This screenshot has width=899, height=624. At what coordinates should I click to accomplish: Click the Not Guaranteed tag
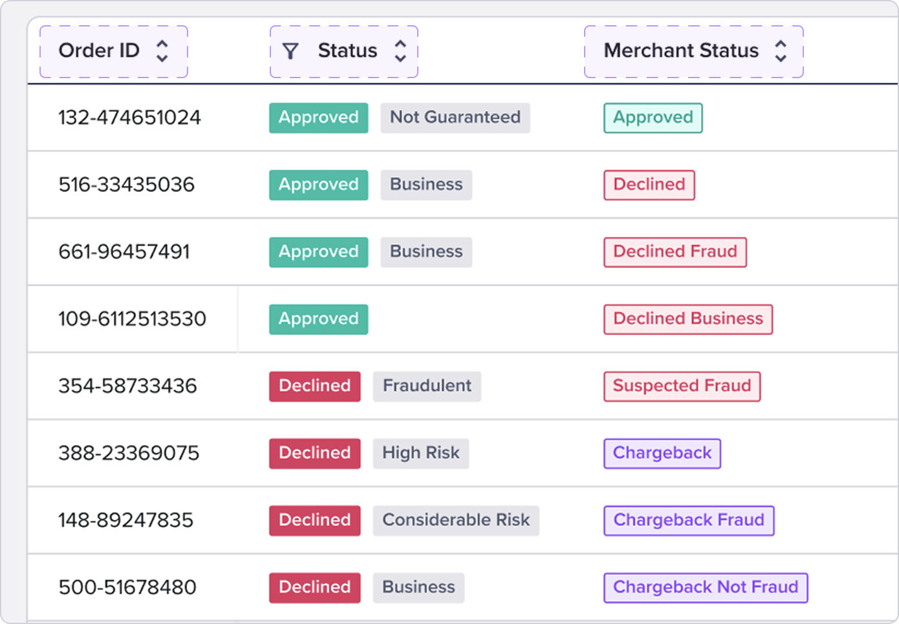point(455,118)
